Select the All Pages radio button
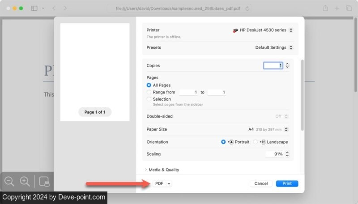The height and width of the screenshot is (204, 358). (149, 85)
